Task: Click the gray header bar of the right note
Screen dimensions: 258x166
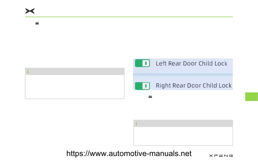Action: pyautogui.click(x=183, y=123)
